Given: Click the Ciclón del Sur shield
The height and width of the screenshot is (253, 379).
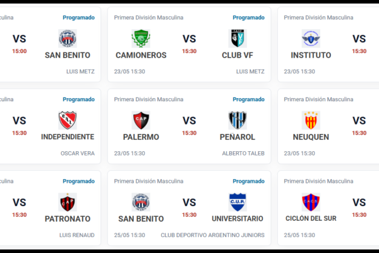Looking at the screenshot, I should [311, 202].
